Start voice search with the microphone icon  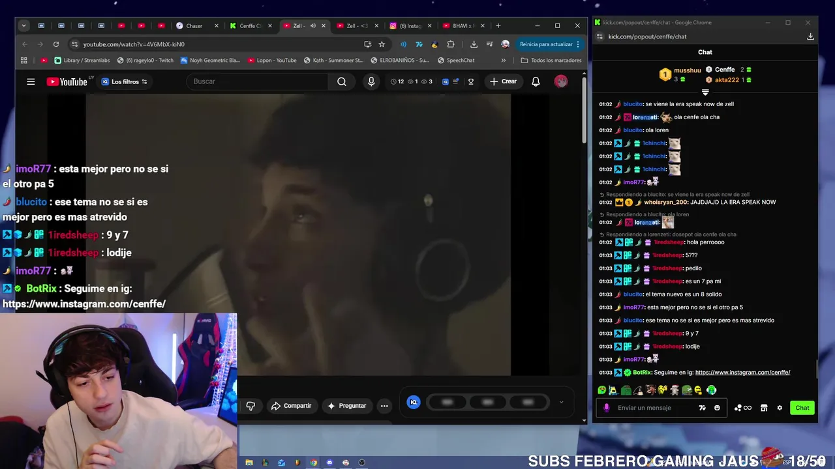click(x=371, y=81)
